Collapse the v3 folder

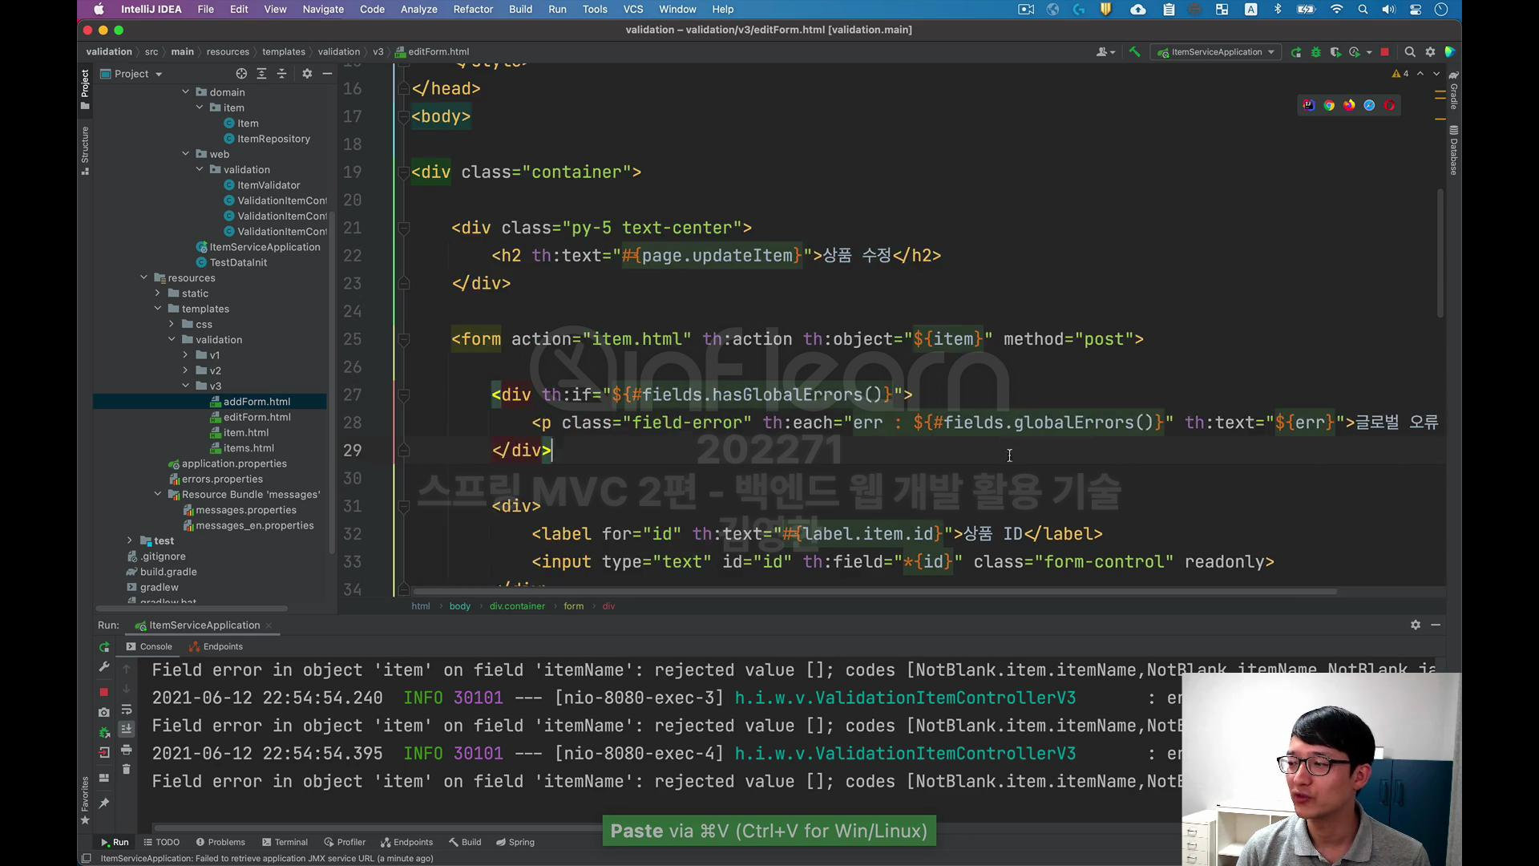186,386
